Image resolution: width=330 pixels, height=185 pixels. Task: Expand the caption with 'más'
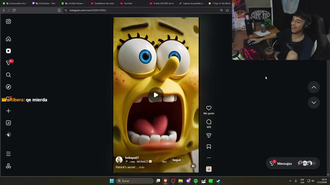click(142, 167)
